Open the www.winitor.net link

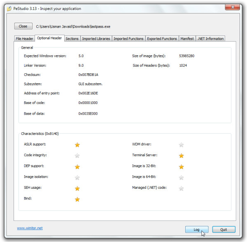(30, 228)
